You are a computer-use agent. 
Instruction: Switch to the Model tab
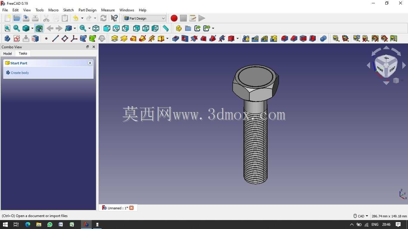[x=7, y=54]
